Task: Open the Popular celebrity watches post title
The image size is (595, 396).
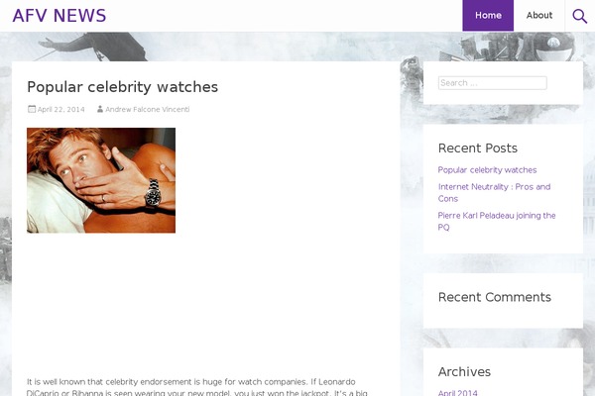Action: click(x=123, y=87)
